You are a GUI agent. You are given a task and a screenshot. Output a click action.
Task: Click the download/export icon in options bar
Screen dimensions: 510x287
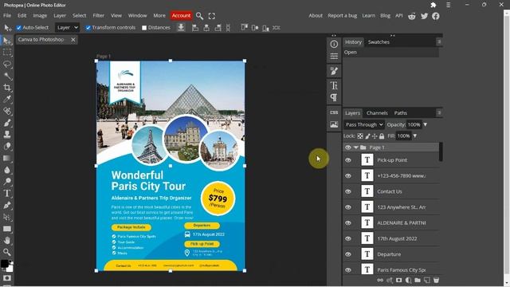(x=181, y=28)
